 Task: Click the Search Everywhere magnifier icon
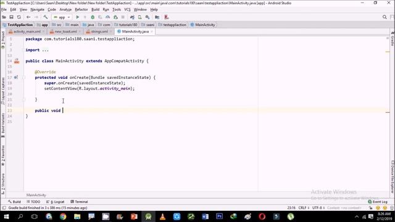[x=385, y=17]
